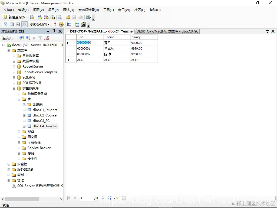Click the Disconnect server icon
The image size is (277, 208).
point(28,38)
